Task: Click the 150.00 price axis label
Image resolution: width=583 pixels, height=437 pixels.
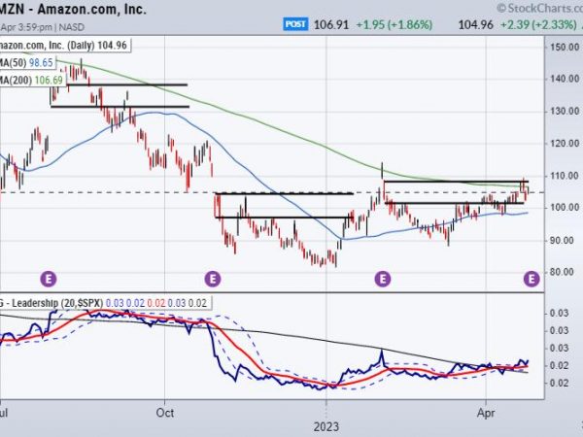Action: [565, 48]
